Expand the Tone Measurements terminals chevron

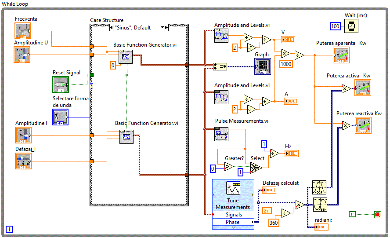pos(233,227)
